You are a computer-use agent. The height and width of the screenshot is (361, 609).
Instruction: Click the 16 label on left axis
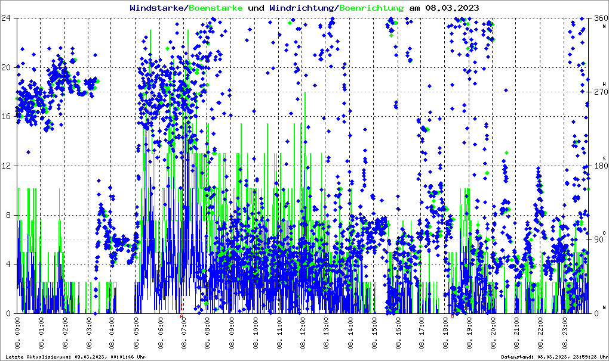[8, 116]
